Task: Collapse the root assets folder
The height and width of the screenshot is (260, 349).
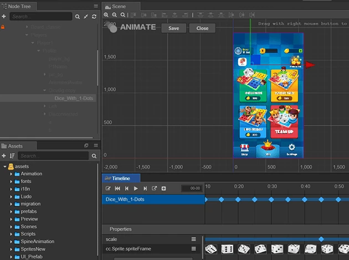Action: click(x=4, y=167)
